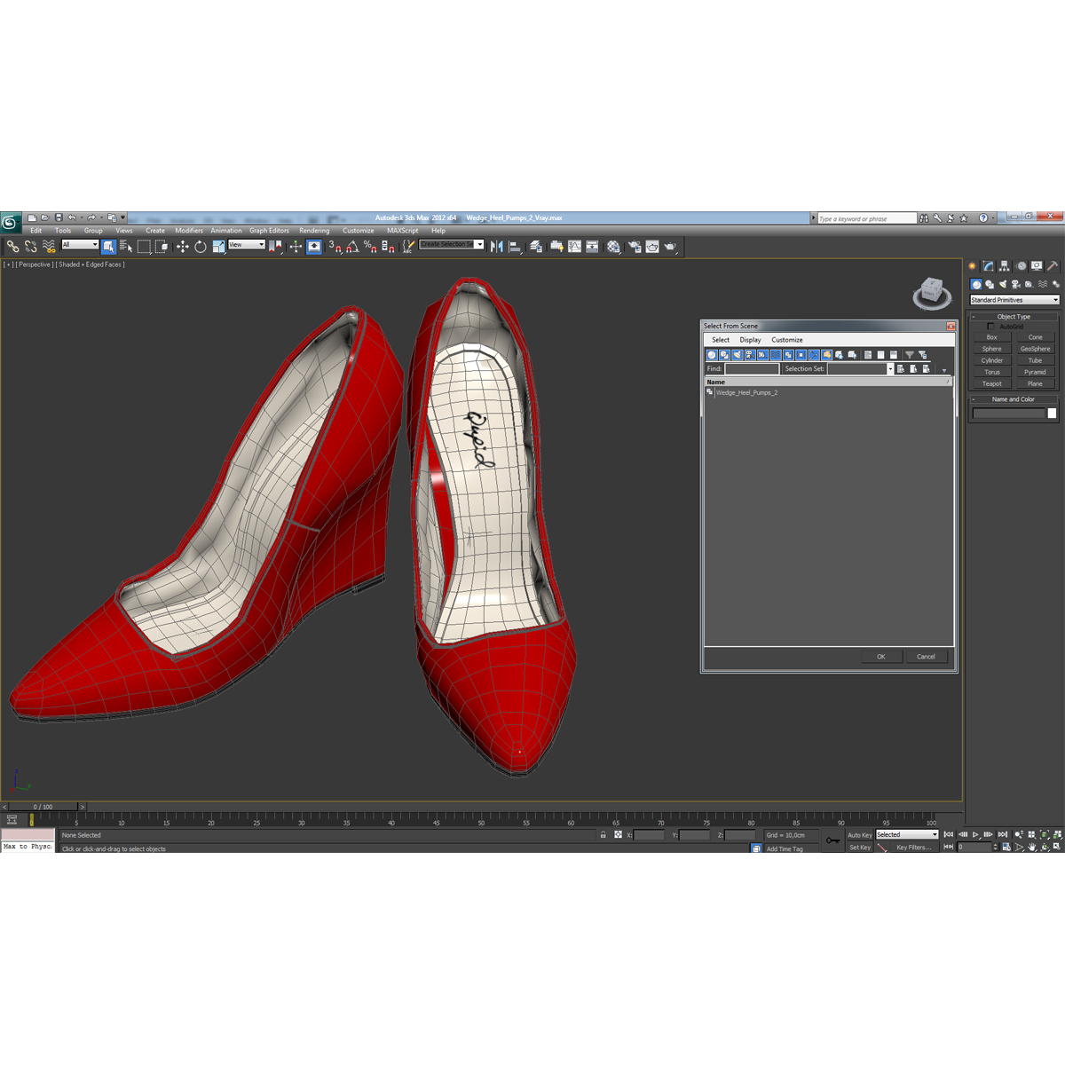Click the Mirror tool icon
This screenshot has height=1065, width=1065.
(x=496, y=247)
